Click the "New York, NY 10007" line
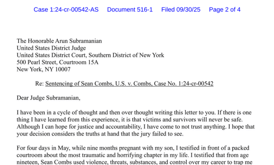This screenshot has width=274, height=165. click(x=44, y=70)
